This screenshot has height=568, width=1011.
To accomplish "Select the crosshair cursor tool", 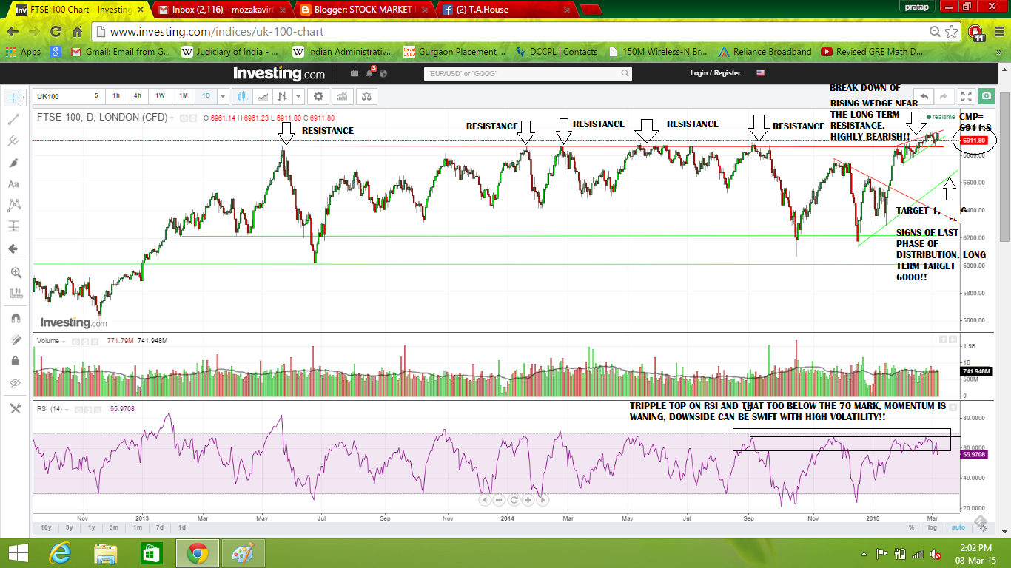I will [15, 96].
